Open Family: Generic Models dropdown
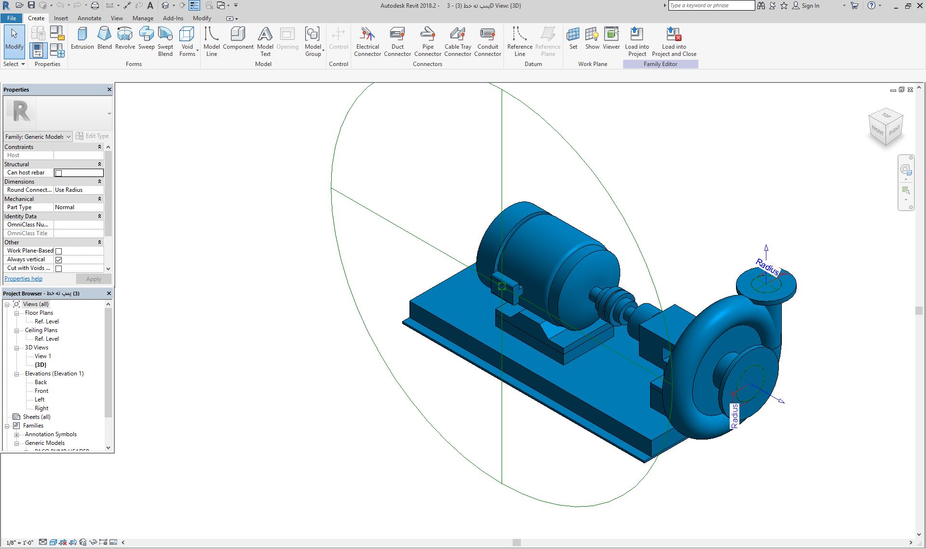The height and width of the screenshot is (549, 926). click(x=38, y=137)
